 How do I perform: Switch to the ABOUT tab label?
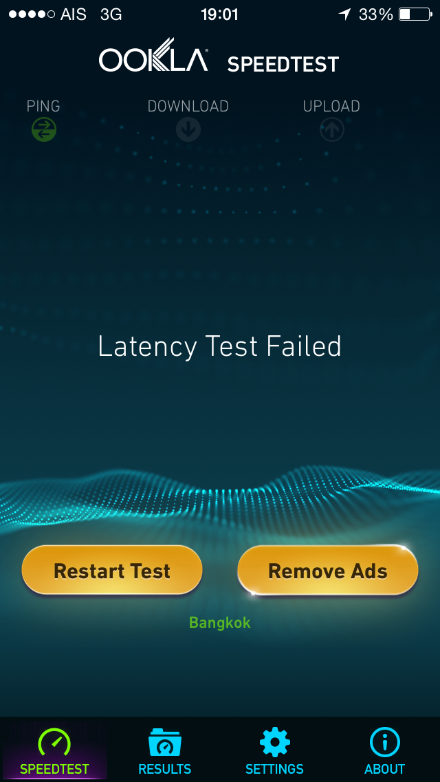[x=385, y=768]
